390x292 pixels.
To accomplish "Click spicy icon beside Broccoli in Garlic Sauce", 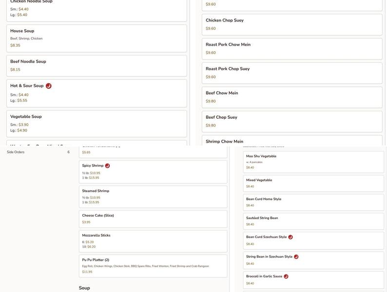I will point(286,276).
